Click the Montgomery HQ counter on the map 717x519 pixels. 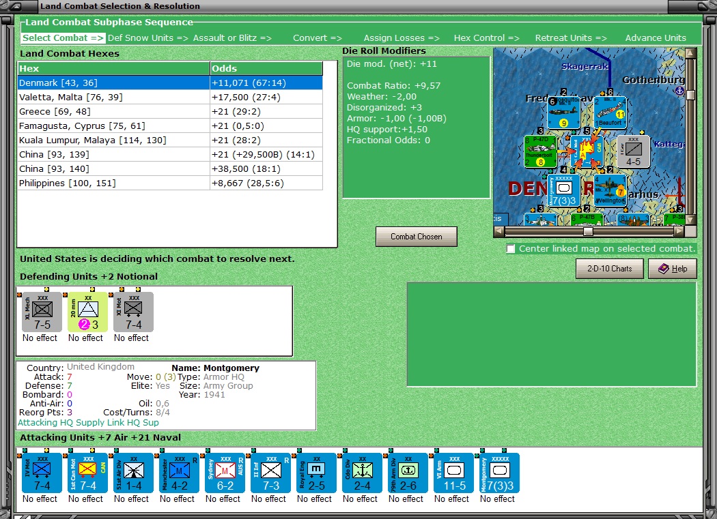[564, 190]
